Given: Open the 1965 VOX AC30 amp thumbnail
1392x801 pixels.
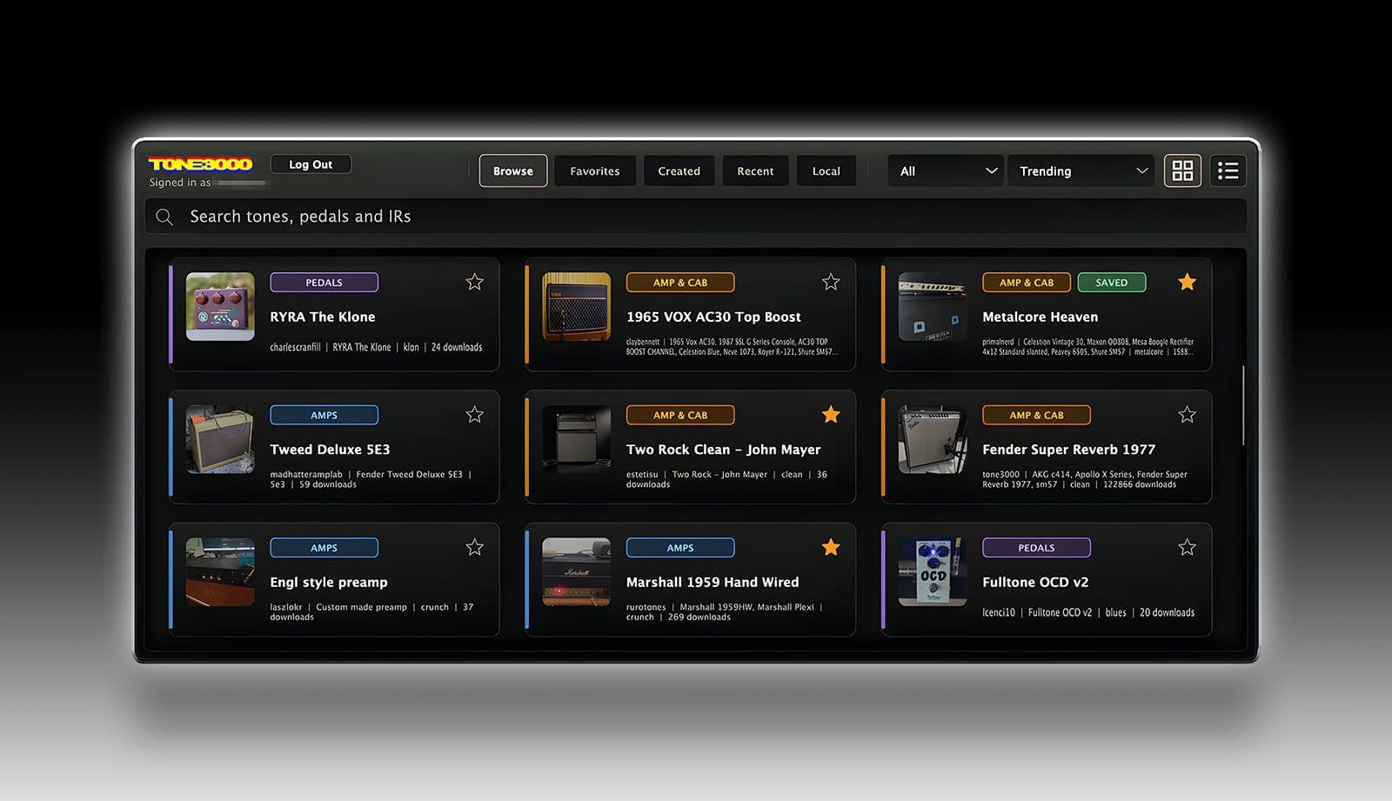Looking at the screenshot, I should [x=577, y=306].
